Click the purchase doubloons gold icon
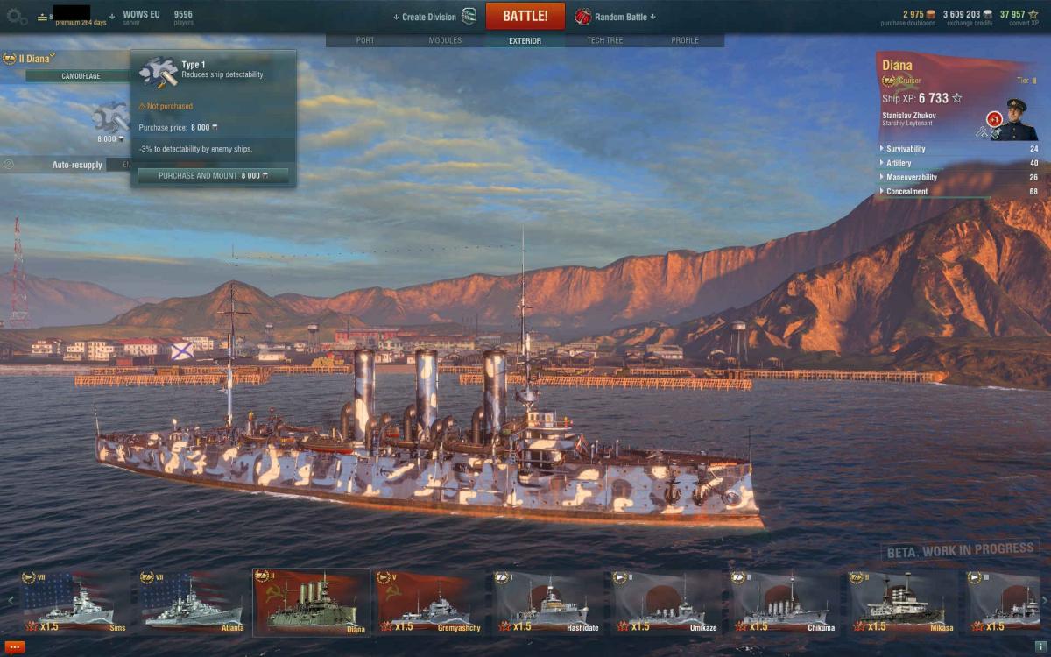 (931, 14)
